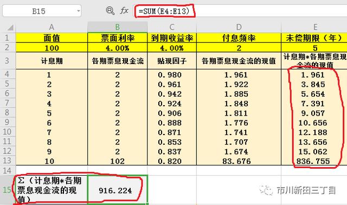The width and height of the screenshot is (347, 205).
Task: Click cell D7 with value 1.848
Action: pyautogui.click(x=239, y=104)
